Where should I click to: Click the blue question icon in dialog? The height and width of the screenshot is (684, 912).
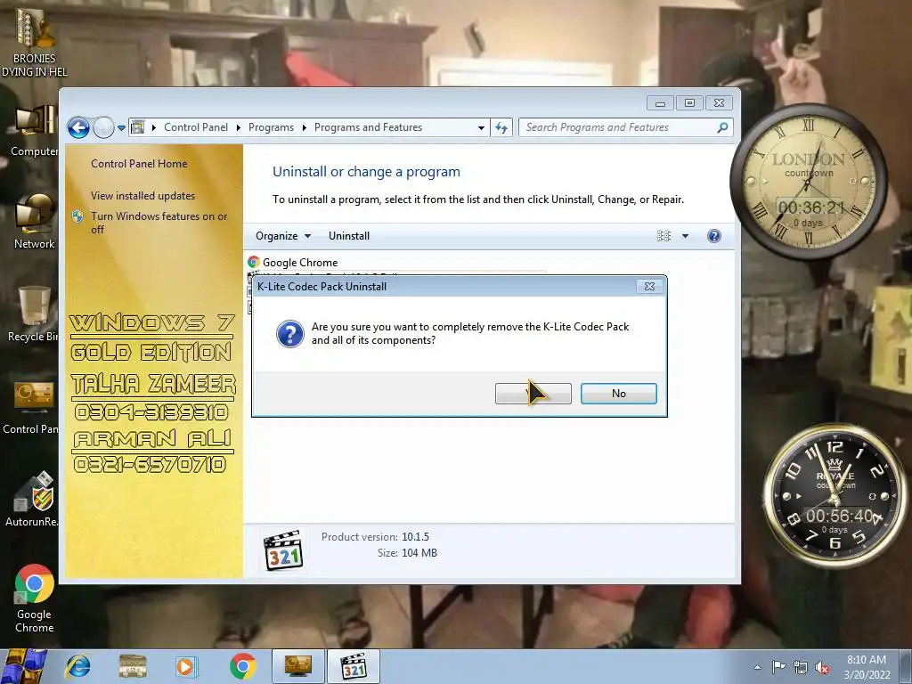click(289, 334)
